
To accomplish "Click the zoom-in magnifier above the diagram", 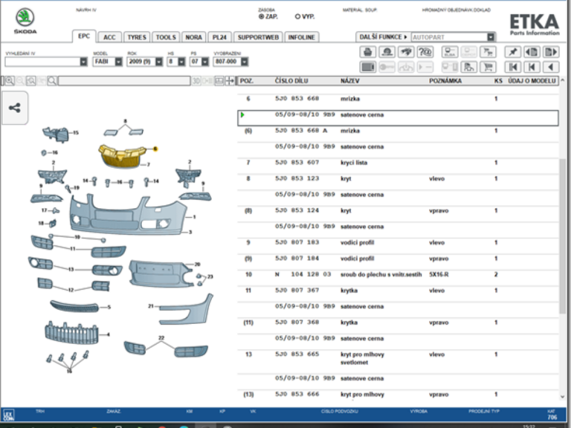I will [x=10, y=81].
